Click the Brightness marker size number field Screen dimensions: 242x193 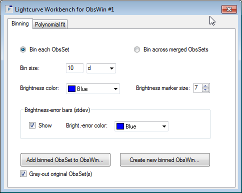click(x=197, y=88)
